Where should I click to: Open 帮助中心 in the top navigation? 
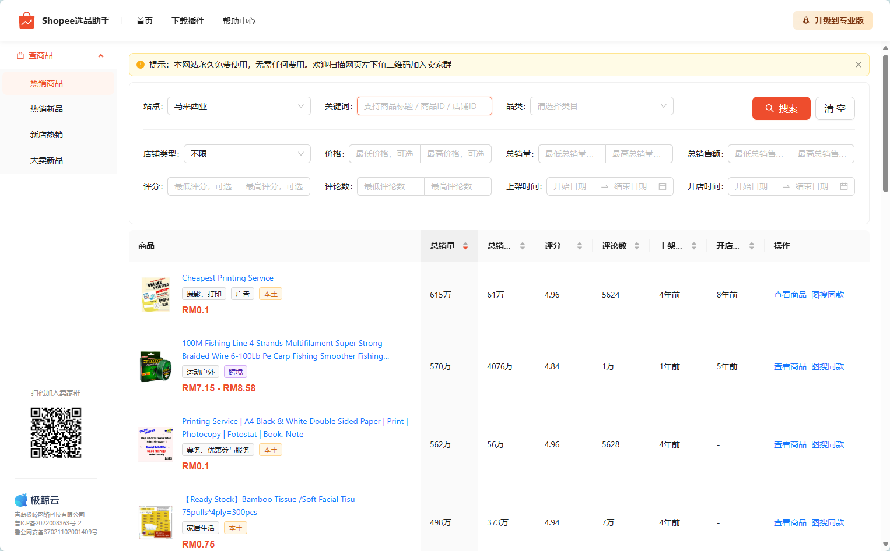point(239,21)
